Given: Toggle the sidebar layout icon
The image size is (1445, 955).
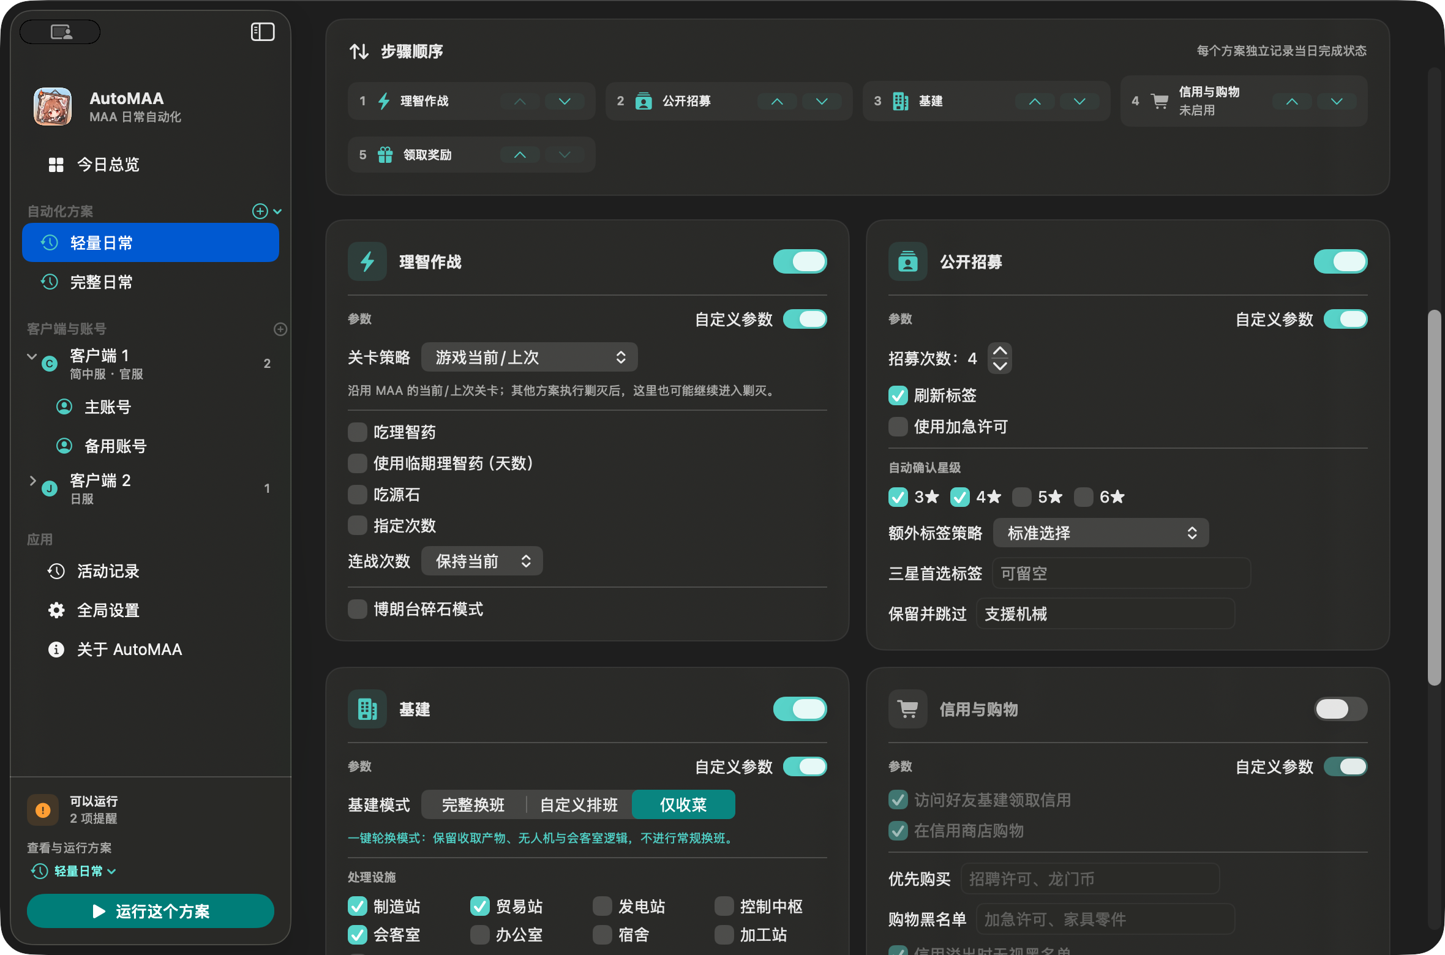Looking at the screenshot, I should pyautogui.click(x=263, y=32).
